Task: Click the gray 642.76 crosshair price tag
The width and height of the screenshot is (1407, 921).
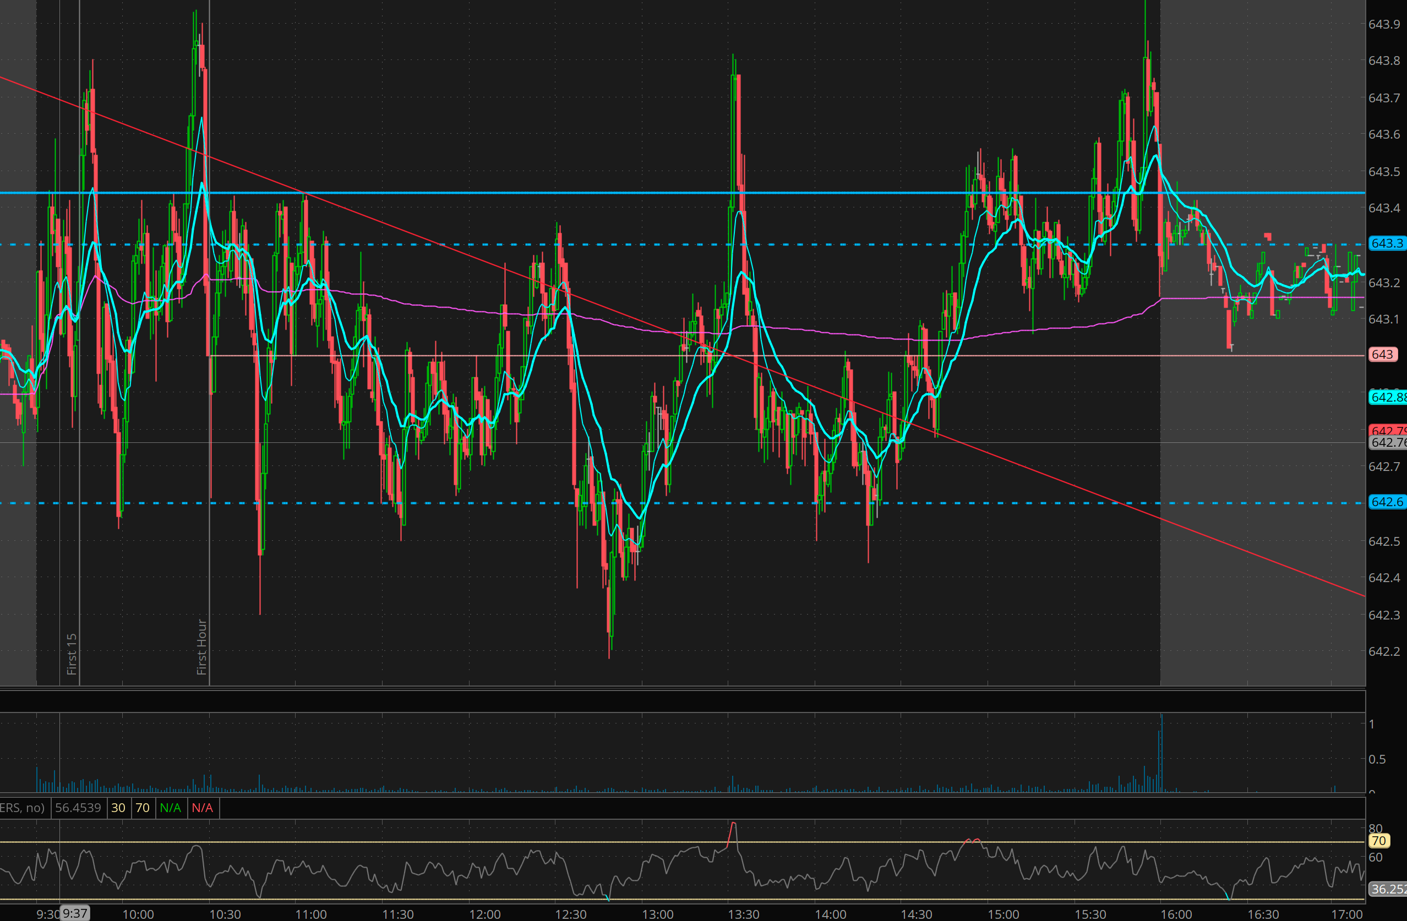Action: coord(1388,442)
